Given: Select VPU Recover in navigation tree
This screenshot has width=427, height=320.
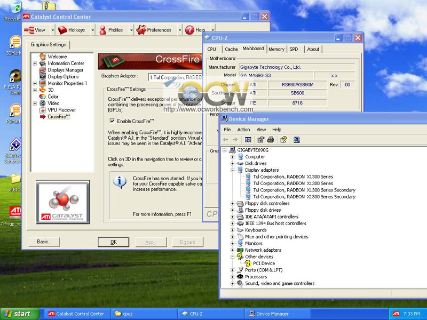Looking at the screenshot, I should coord(61,110).
